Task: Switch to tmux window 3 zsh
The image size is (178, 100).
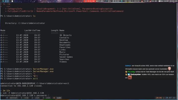Action: 46,98
